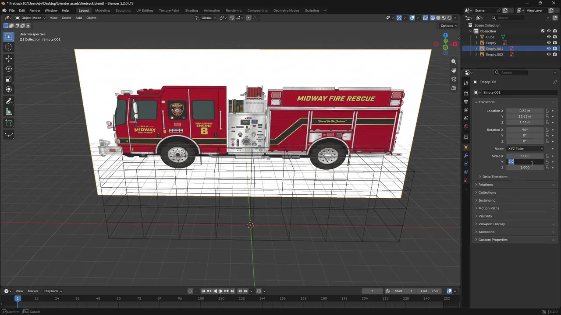
Task: Open the Object Mode dropdown
Action: click(31, 18)
